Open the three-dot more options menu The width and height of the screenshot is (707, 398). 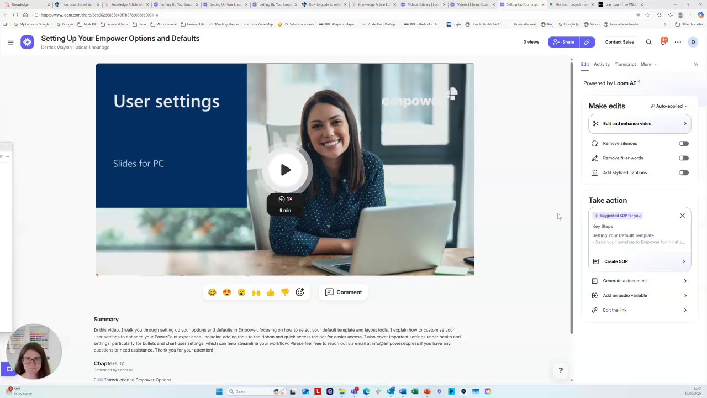click(x=678, y=42)
